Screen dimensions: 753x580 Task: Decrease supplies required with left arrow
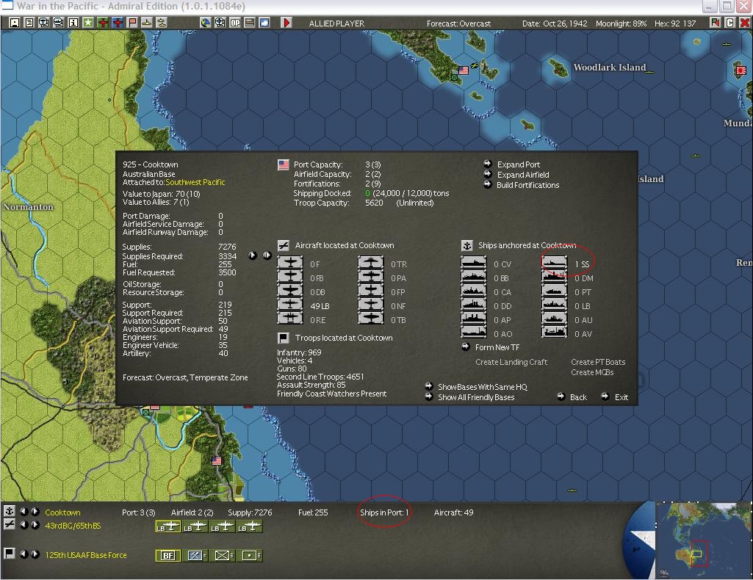[253, 255]
